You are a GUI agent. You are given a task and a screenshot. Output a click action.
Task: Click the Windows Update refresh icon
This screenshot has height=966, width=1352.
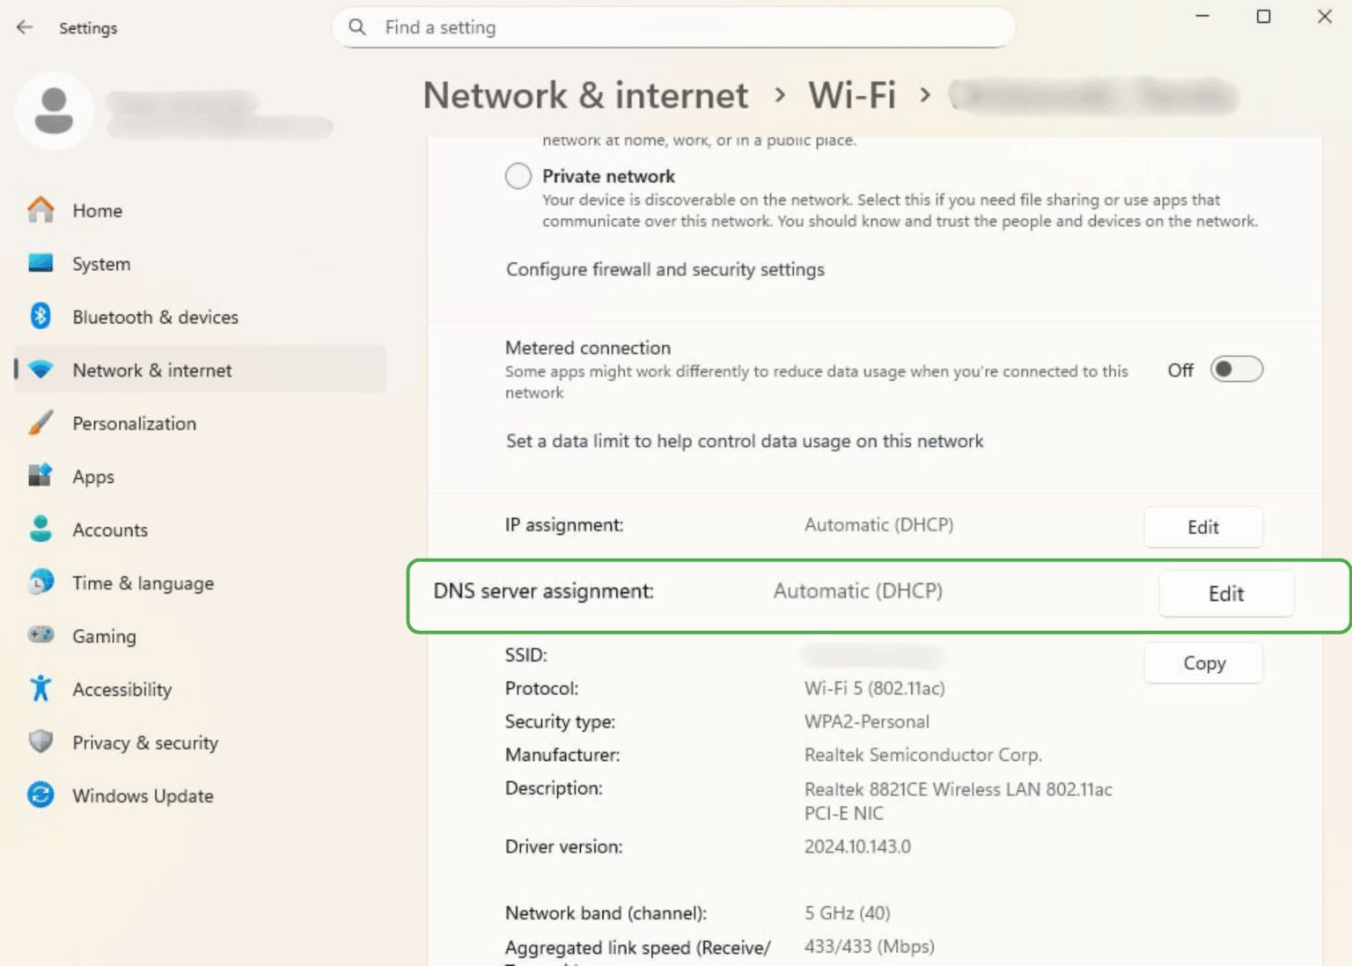pos(40,795)
